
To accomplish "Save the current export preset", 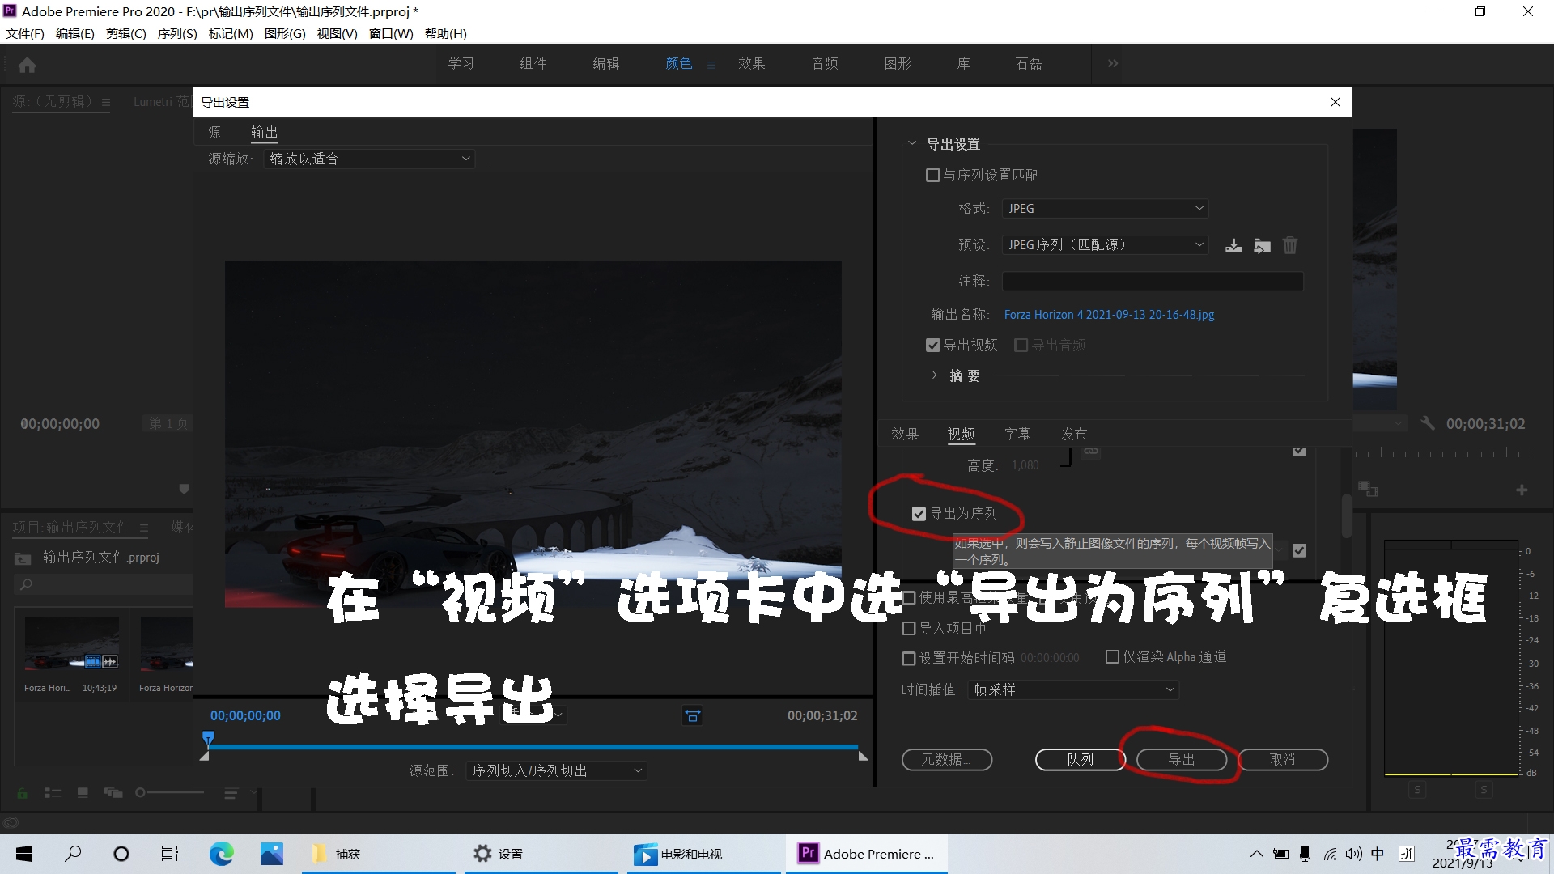I will (1233, 245).
